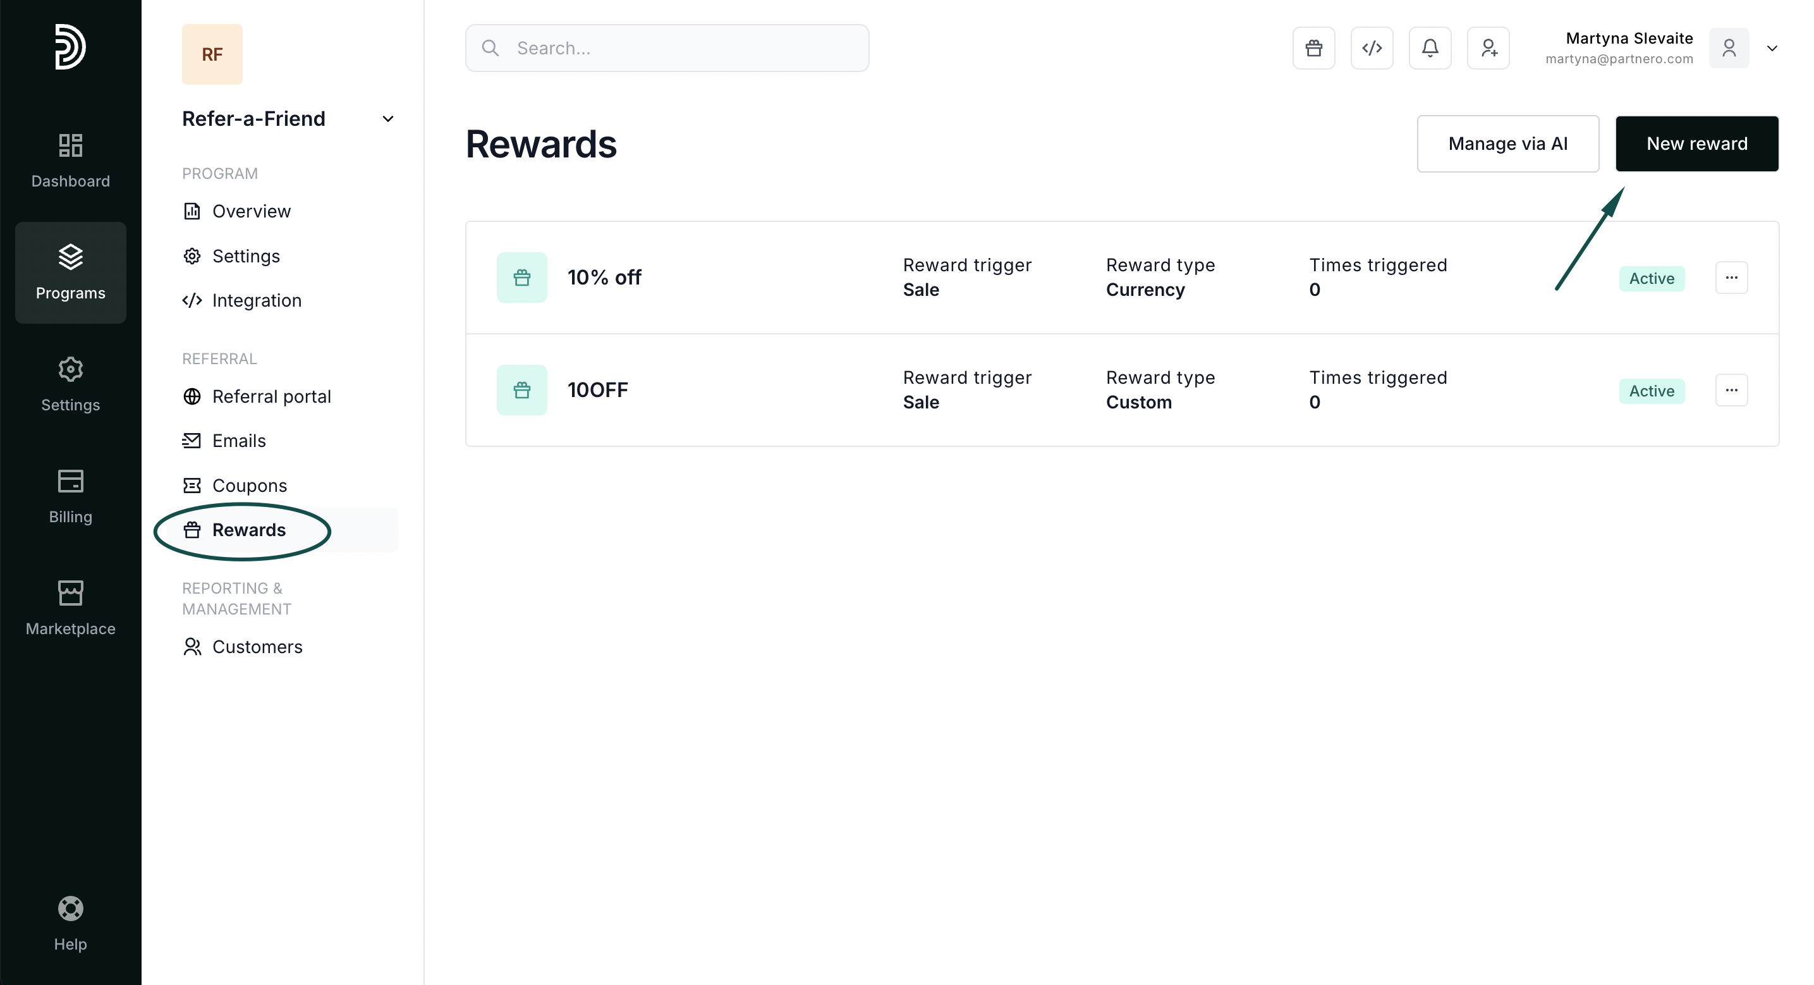Image resolution: width=1814 pixels, height=985 pixels.
Task: Open the Integration menu item
Action: 257,300
